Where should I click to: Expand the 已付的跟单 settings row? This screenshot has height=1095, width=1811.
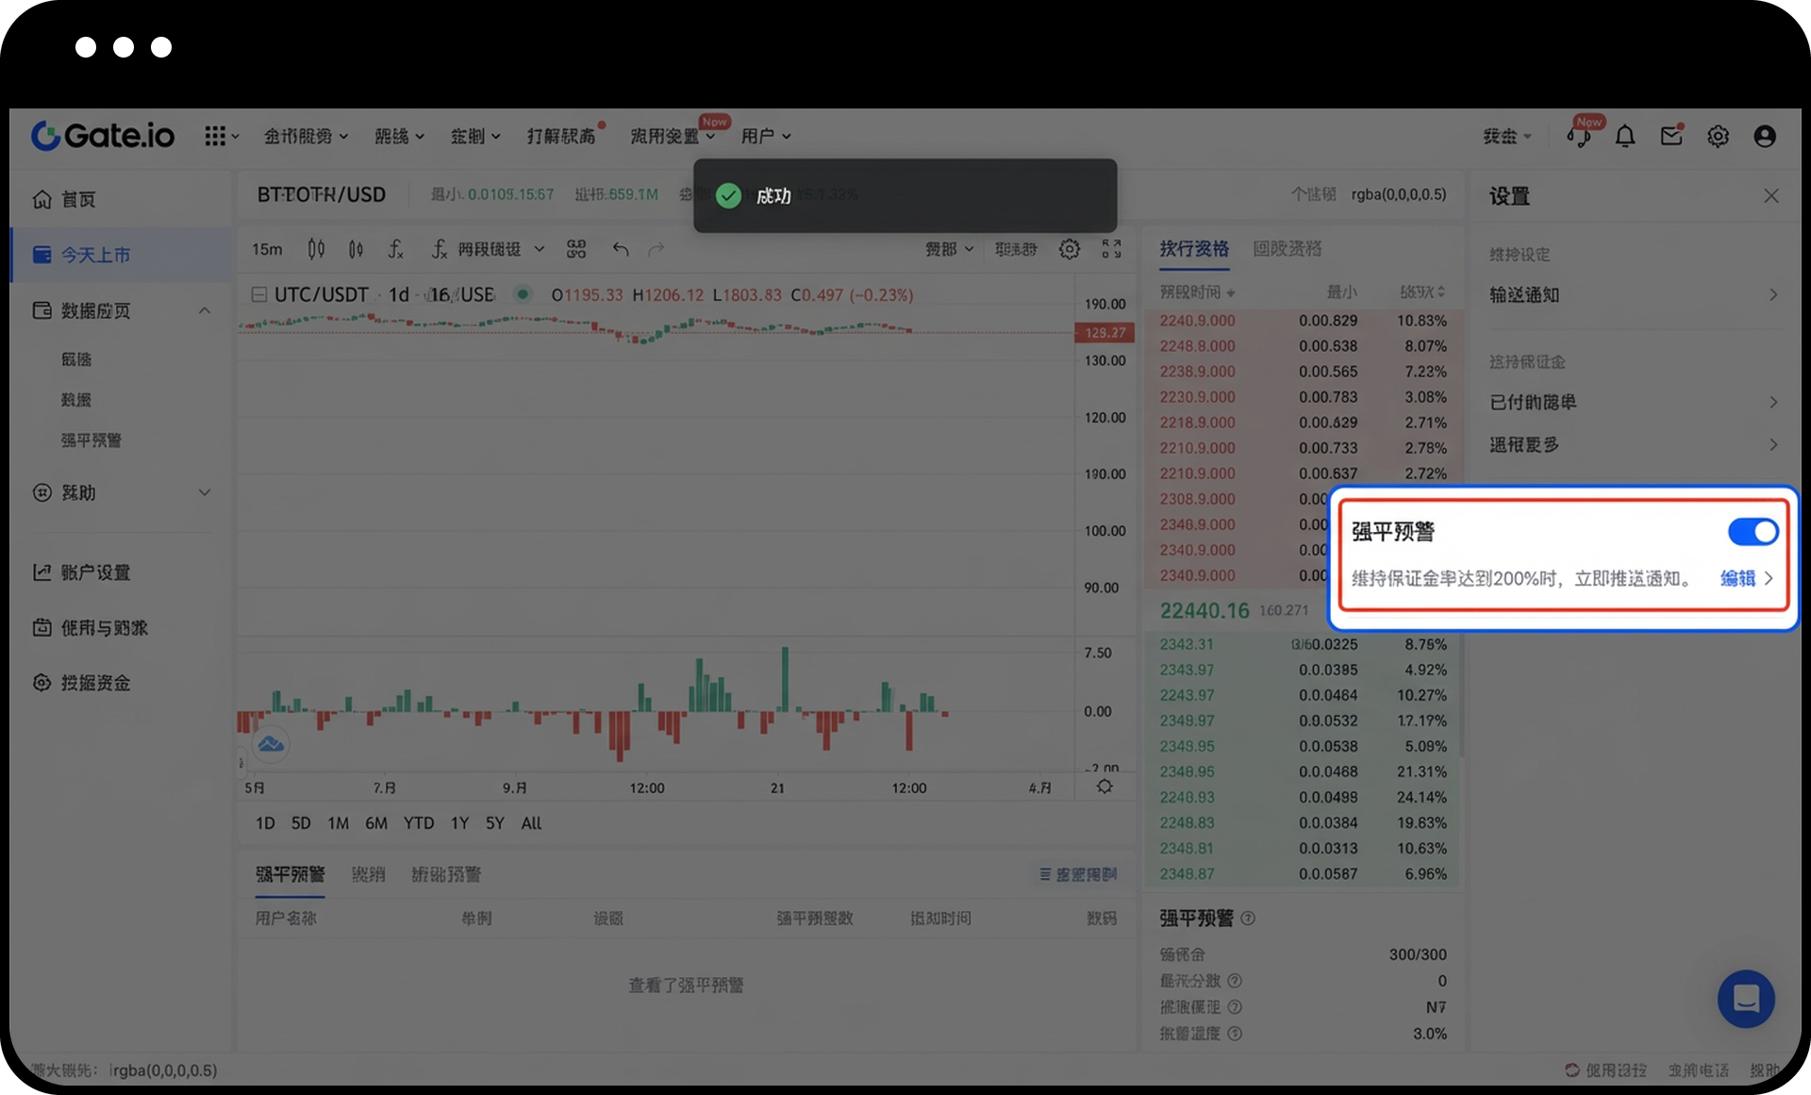click(x=1635, y=403)
